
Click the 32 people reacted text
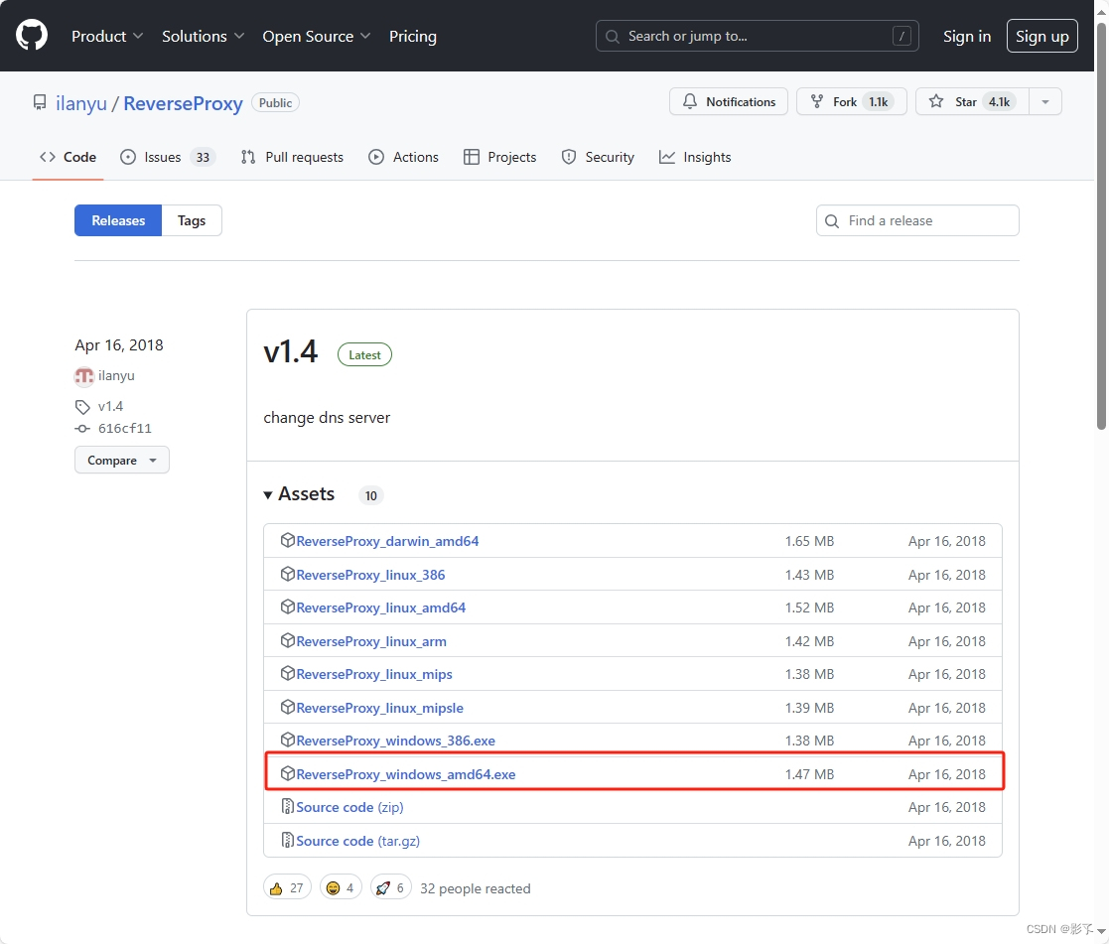476,888
